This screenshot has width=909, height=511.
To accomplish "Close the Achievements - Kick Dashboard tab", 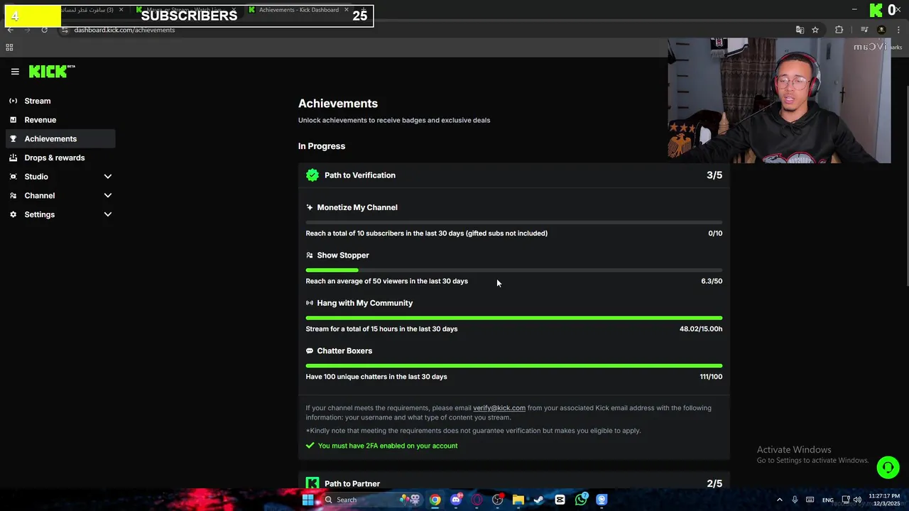I will coord(347,10).
